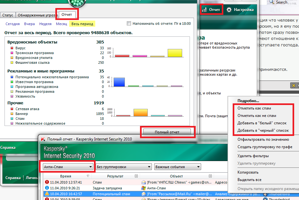Screen dimensions: 299x200
Task: Click envelope icon of Рассылки@Mail.Ru message
Action: pyautogui.click(x=144, y=194)
